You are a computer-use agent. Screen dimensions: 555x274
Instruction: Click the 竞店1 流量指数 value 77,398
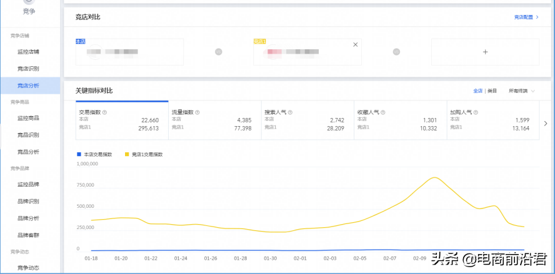pyautogui.click(x=242, y=129)
